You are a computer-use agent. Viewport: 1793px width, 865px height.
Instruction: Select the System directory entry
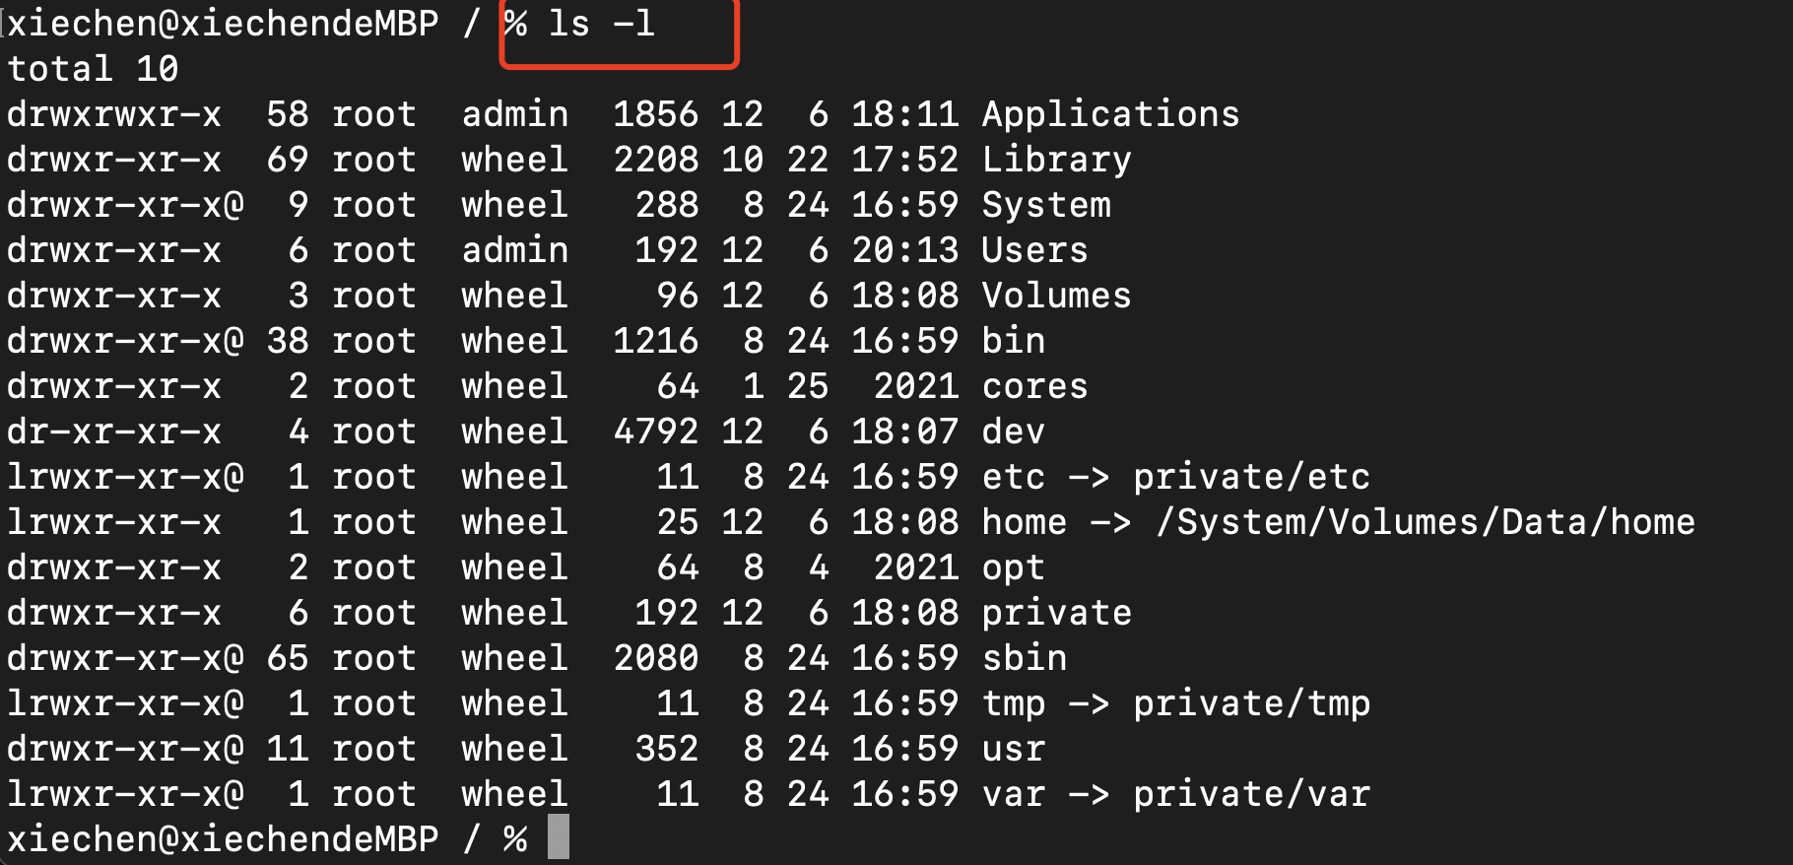point(1046,205)
